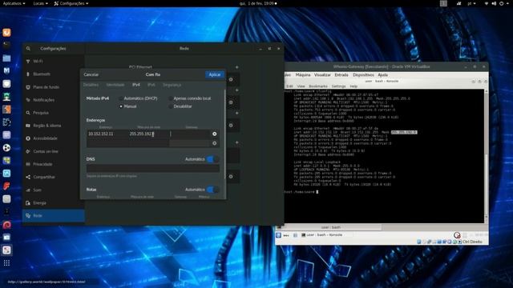The width and height of the screenshot is (513, 288).
Task: Open Entrada menu in VirtualBox
Action: pos(341,74)
